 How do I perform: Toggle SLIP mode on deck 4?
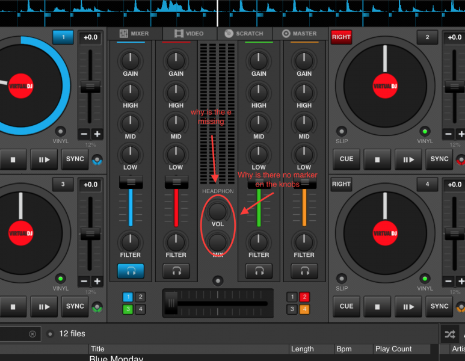(x=342, y=279)
